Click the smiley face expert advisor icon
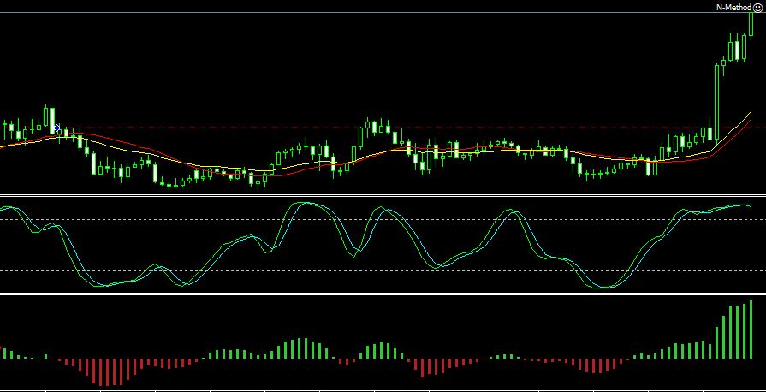This screenshot has width=766, height=392. point(757,8)
